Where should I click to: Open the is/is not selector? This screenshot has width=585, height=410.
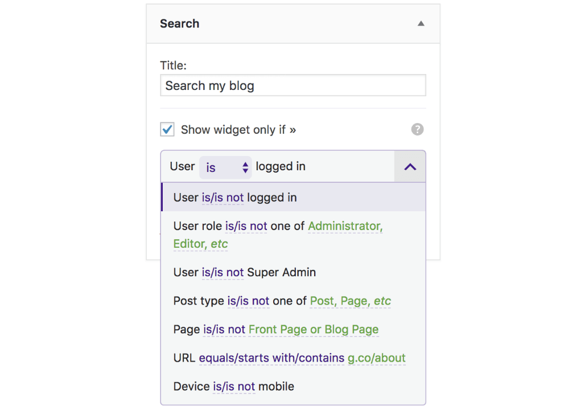[x=225, y=167]
